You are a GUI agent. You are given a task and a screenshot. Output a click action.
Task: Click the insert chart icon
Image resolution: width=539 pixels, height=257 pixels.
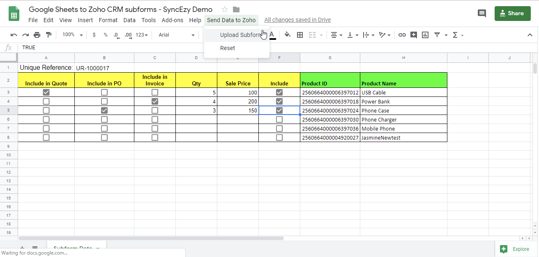(x=425, y=35)
